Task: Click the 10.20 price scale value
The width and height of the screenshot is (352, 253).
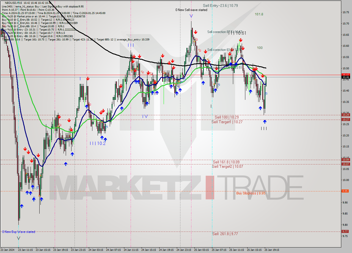Action: (345, 135)
